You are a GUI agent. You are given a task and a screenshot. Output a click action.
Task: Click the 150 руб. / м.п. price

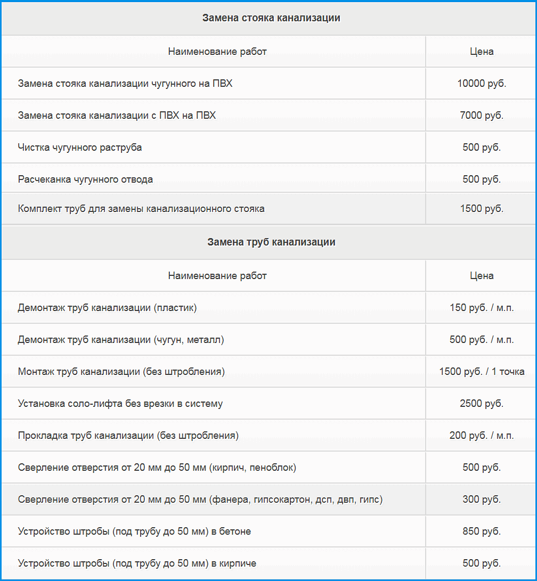(482, 308)
